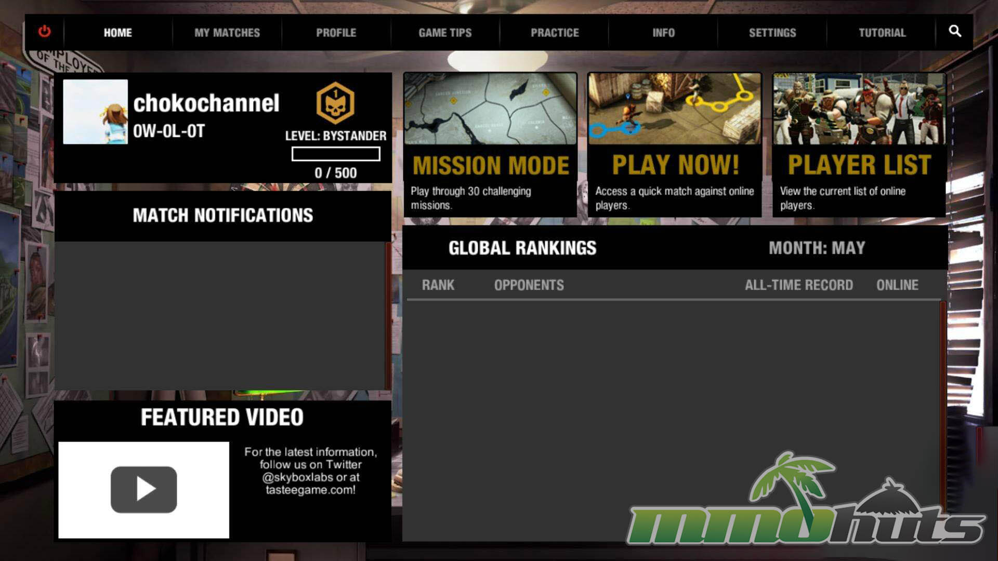This screenshot has width=998, height=561.
Task: Click the level experience progress bar
Action: (x=336, y=154)
